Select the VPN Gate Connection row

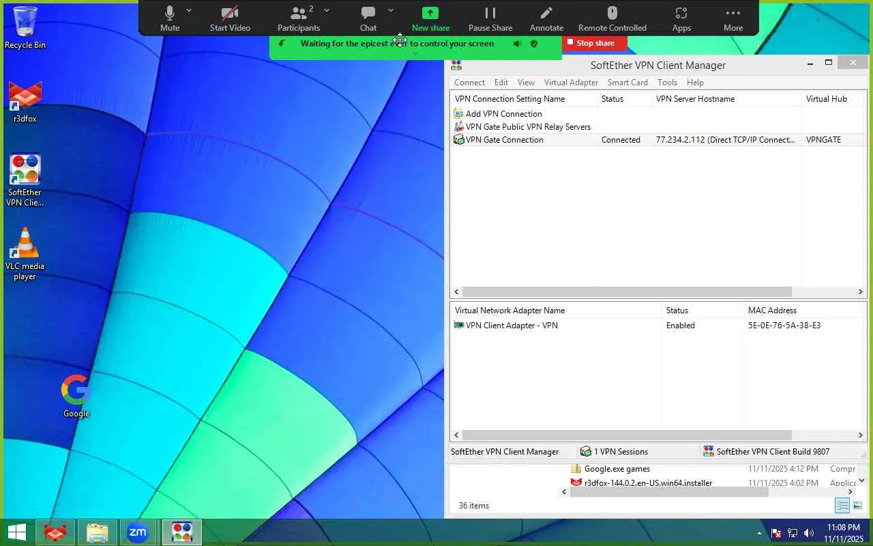point(658,140)
